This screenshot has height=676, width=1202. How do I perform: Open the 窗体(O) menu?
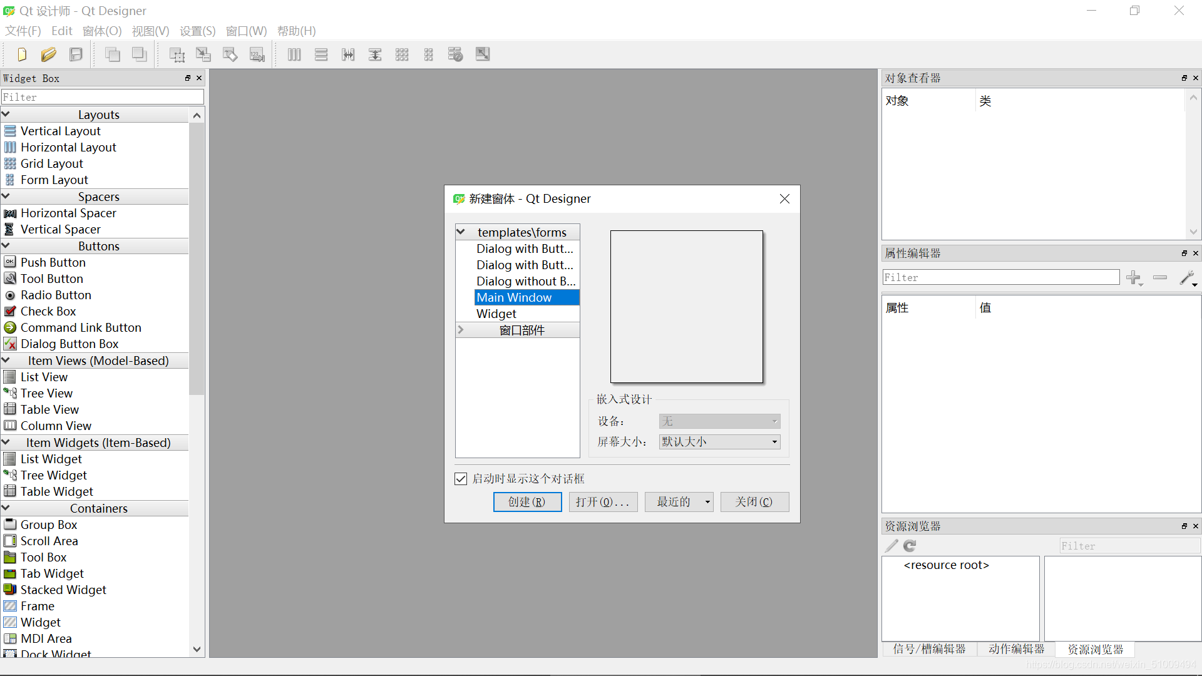coord(102,31)
